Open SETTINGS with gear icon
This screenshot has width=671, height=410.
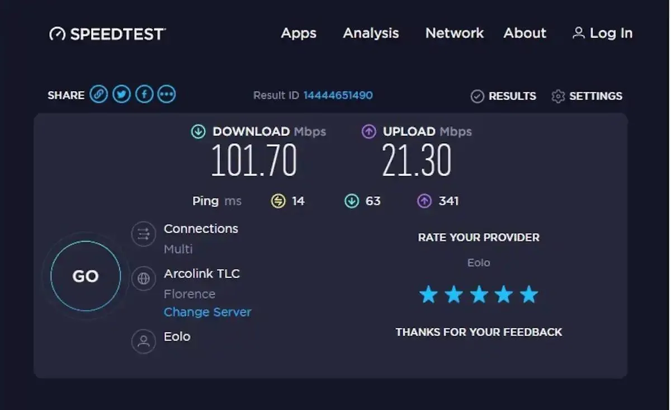(587, 96)
